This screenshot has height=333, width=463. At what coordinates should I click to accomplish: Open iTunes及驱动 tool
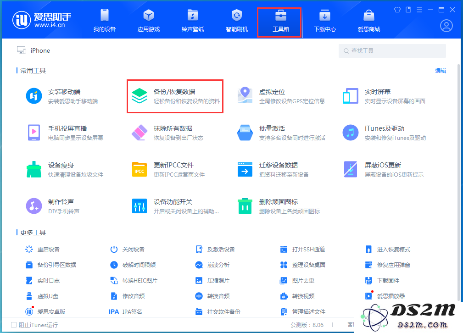(384, 133)
